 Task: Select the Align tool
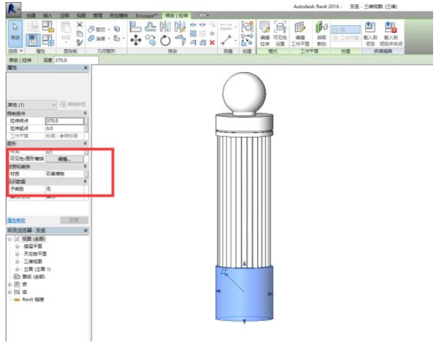click(x=135, y=27)
